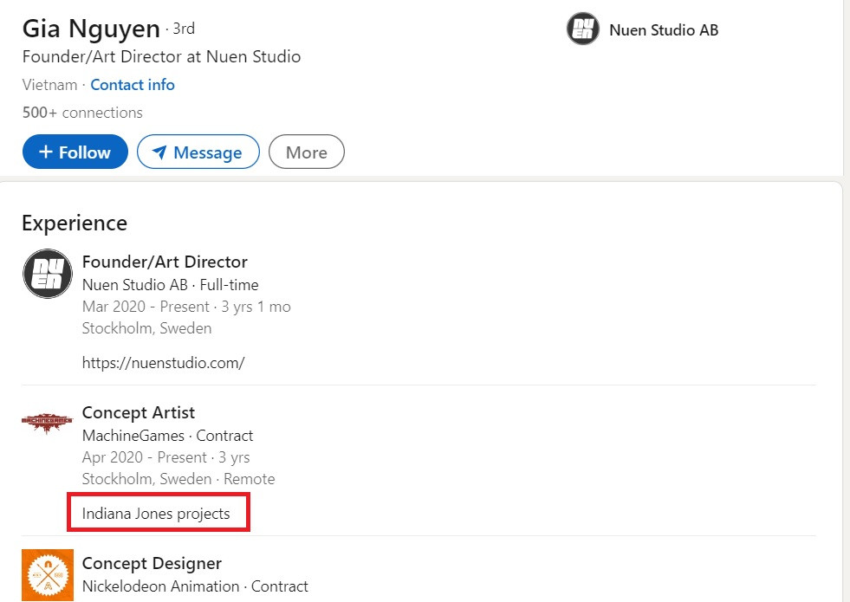Open the MachineGames company logo
850x602 pixels.
(48, 422)
